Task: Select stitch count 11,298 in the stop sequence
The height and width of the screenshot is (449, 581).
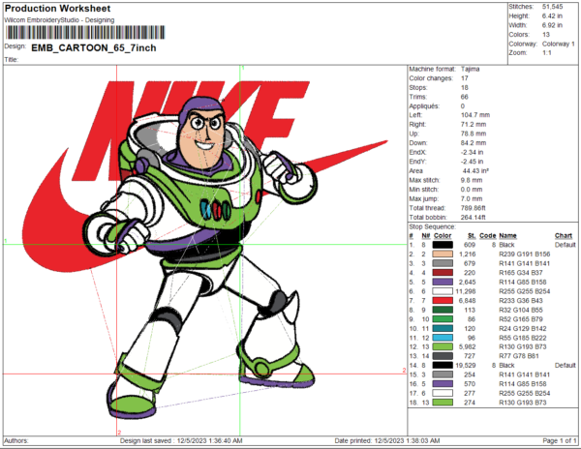Action: [466, 291]
